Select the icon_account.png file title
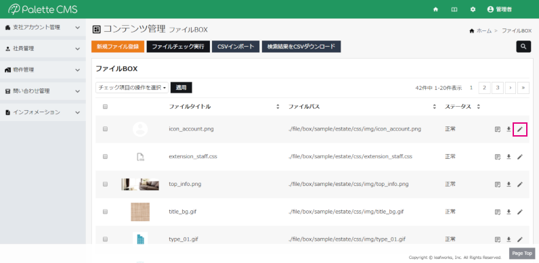This screenshot has height=263, width=539. click(191, 129)
